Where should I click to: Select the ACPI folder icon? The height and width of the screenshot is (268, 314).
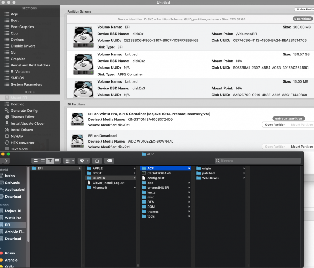(x=143, y=168)
